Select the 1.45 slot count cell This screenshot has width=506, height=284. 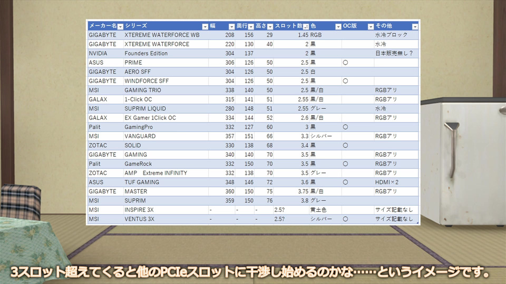pyautogui.click(x=291, y=35)
